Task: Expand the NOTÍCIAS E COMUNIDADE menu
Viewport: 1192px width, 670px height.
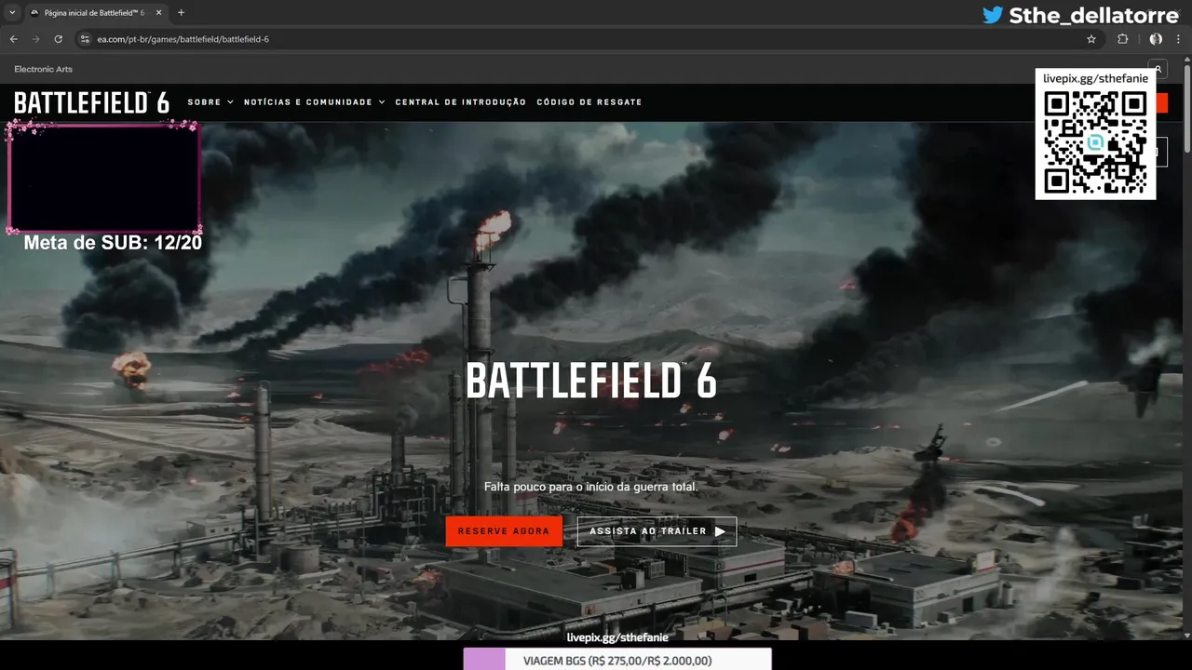Action: pyautogui.click(x=315, y=102)
